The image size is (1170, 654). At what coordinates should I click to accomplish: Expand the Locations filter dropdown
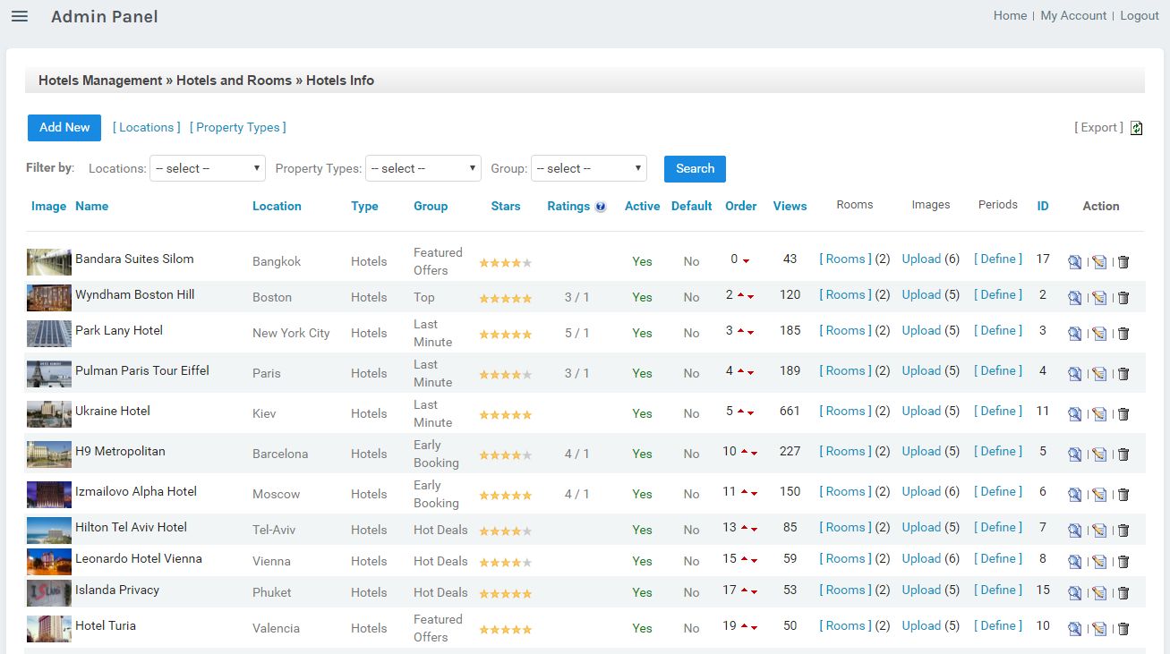(207, 168)
